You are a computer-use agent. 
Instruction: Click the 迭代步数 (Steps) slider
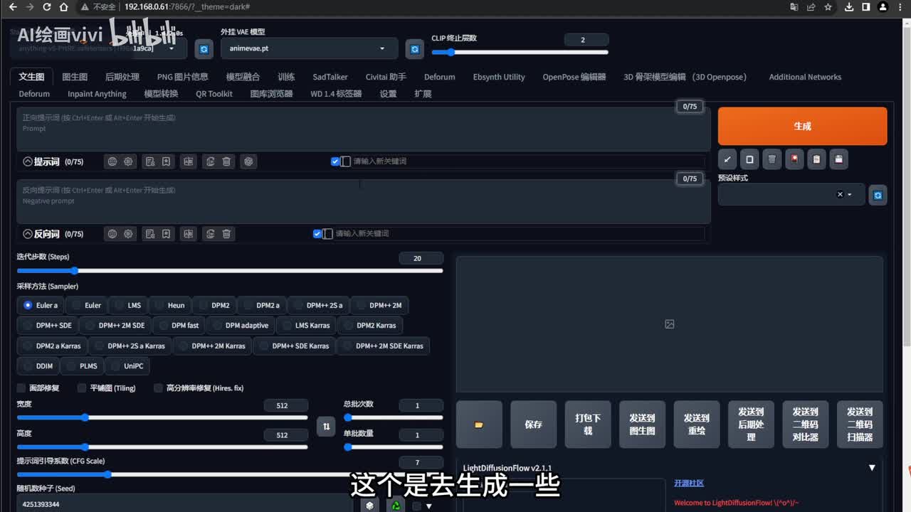pos(229,271)
